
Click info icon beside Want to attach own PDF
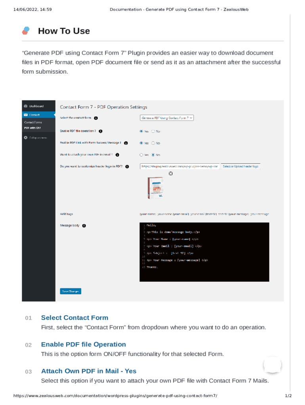click(x=117, y=155)
